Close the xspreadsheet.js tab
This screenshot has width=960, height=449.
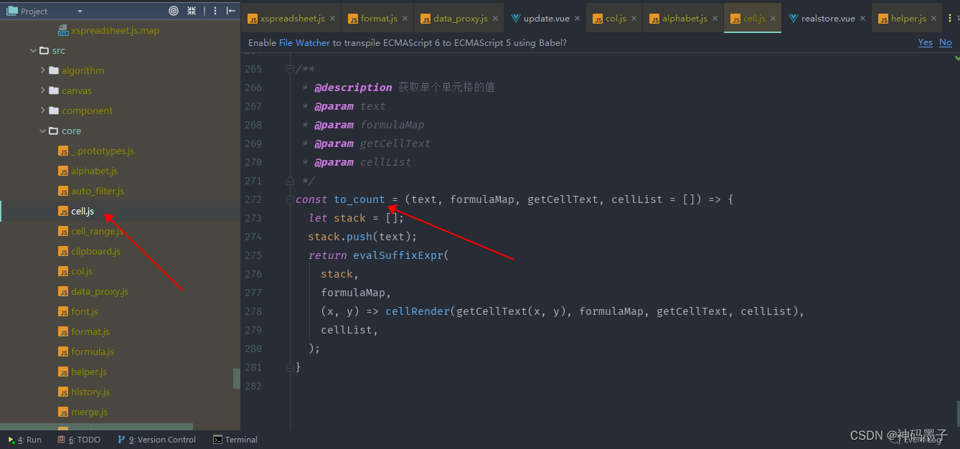pyautogui.click(x=332, y=19)
